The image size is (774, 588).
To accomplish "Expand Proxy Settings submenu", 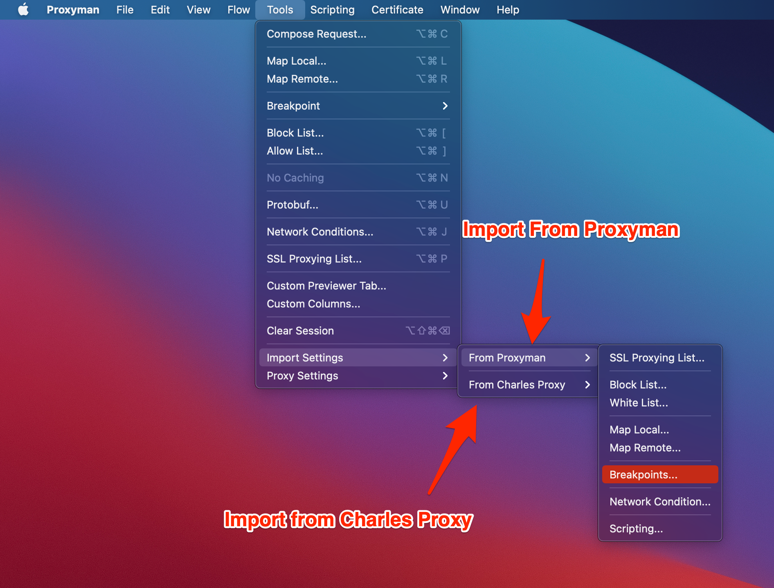I will (x=358, y=376).
